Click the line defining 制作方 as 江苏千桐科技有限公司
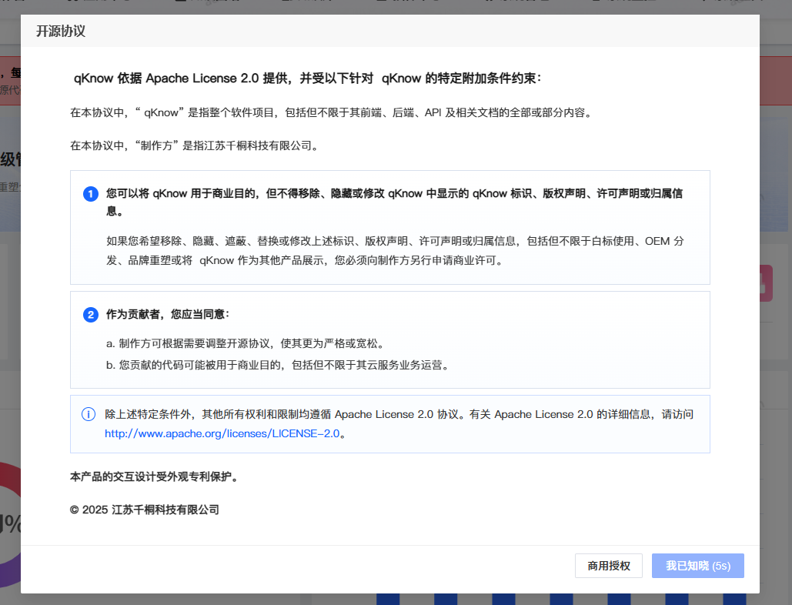This screenshot has width=792, height=605. (x=195, y=145)
